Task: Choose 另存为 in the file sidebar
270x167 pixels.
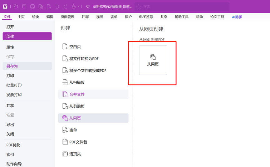Action: click(x=27, y=66)
